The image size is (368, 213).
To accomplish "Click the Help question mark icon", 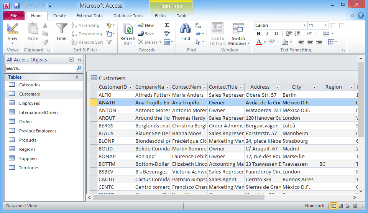I will [x=360, y=15].
